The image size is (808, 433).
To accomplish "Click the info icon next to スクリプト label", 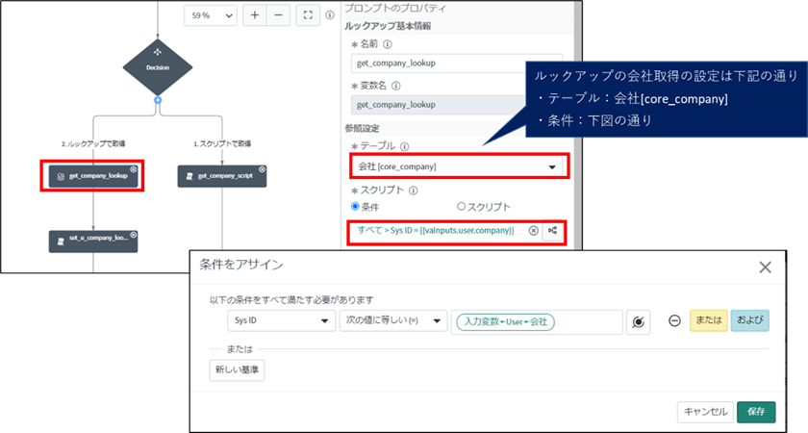I will tap(413, 191).
